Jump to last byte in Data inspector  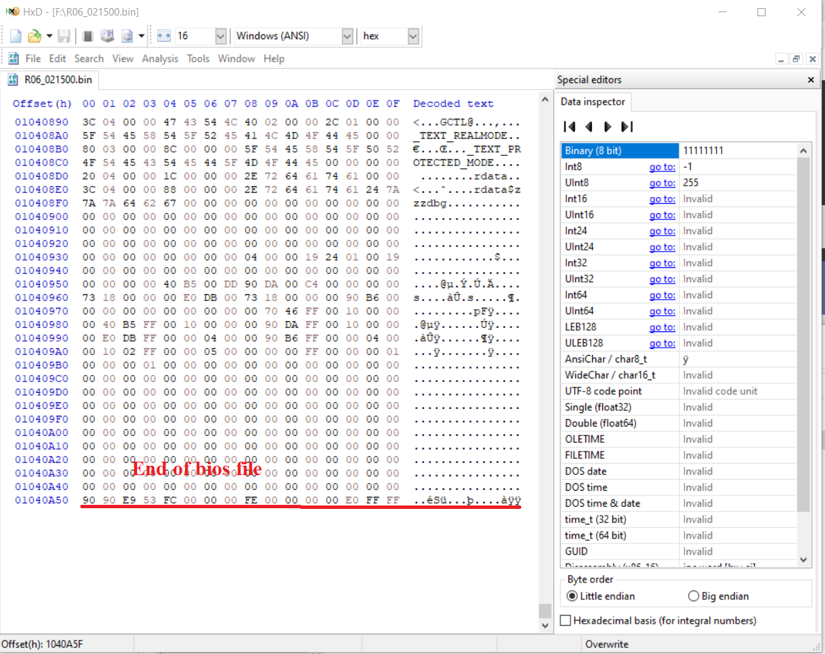point(627,127)
